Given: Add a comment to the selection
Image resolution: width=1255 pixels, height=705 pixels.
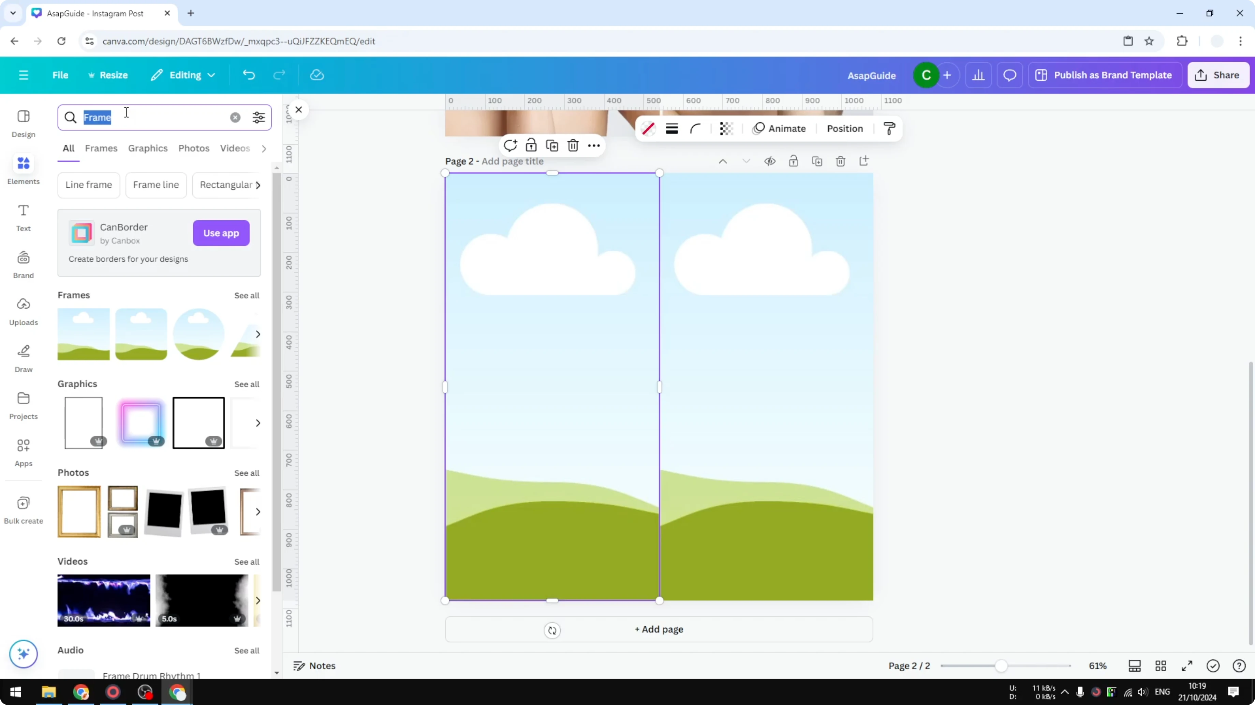Looking at the screenshot, I should click(x=510, y=145).
